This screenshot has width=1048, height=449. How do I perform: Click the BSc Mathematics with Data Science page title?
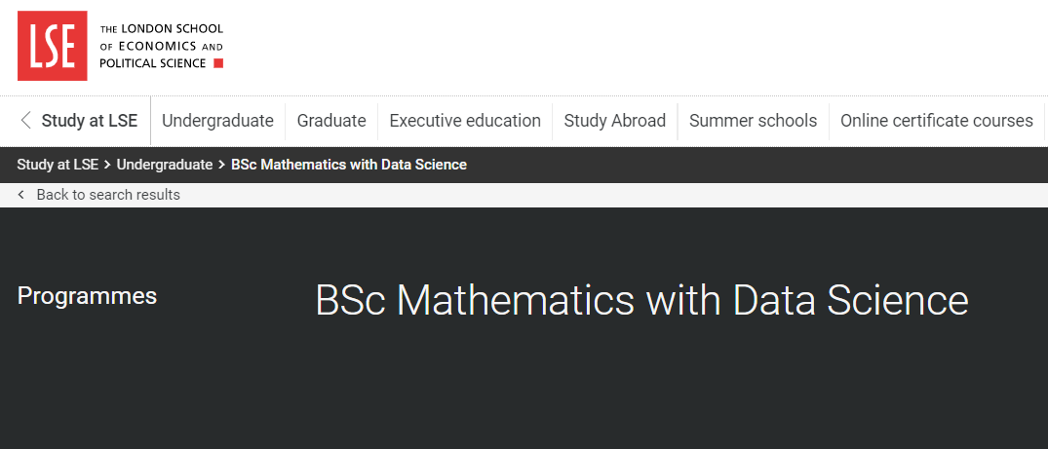pos(641,300)
